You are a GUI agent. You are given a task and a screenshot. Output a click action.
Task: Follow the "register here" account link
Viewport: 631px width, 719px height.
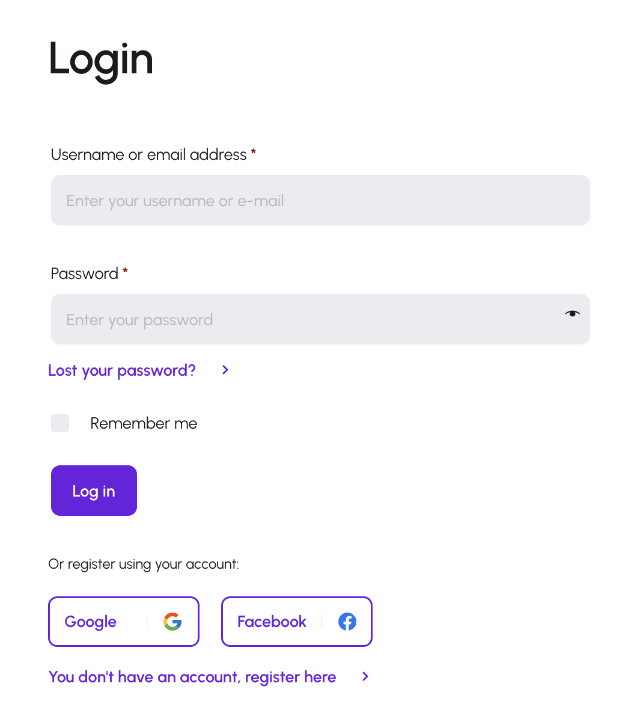pyautogui.click(x=192, y=677)
